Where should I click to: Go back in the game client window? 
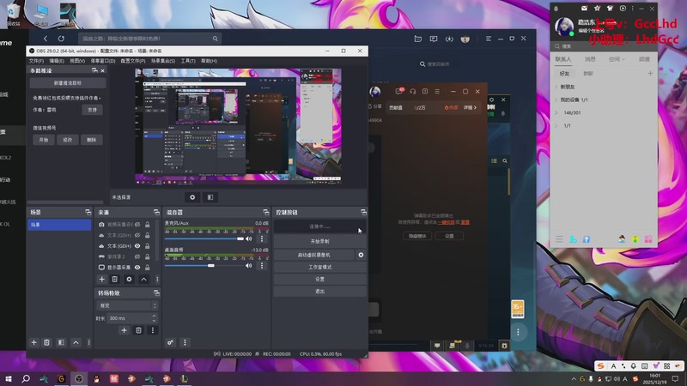tap(46, 39)
